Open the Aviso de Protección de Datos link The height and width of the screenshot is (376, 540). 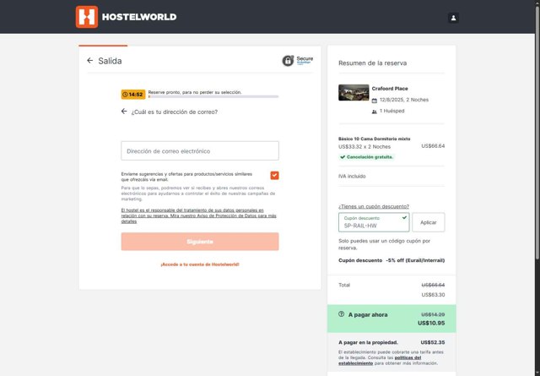pos(199,215)
